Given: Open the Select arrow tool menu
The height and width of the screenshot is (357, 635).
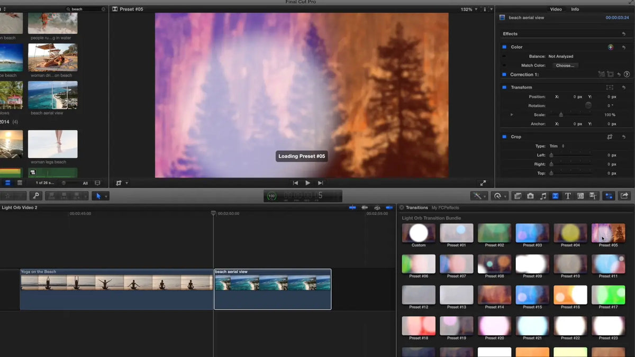Looking at the screenshot, I should [100, 196].
